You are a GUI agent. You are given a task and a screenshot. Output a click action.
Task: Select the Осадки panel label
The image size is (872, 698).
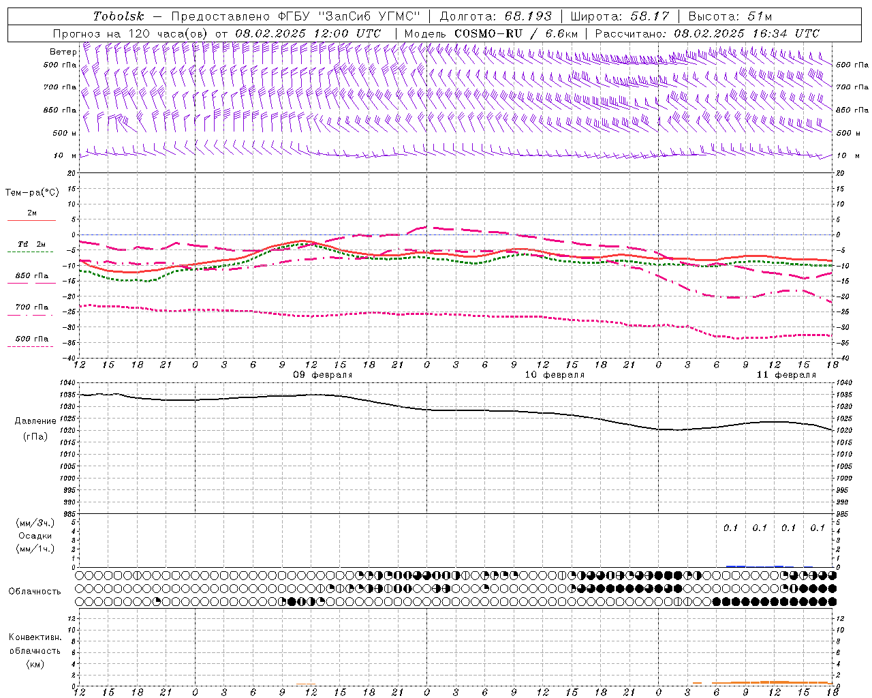(35, 536)
